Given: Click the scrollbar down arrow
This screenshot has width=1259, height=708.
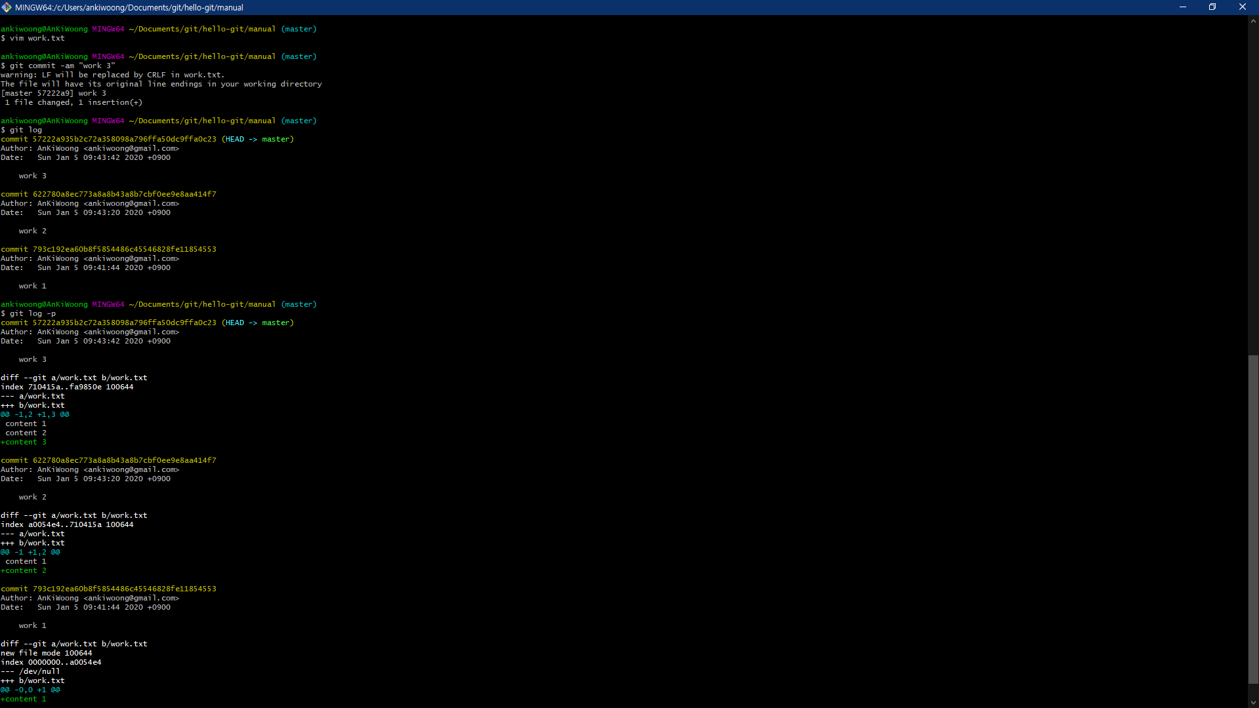Looking at the screenshot, I should point(1253,702).
